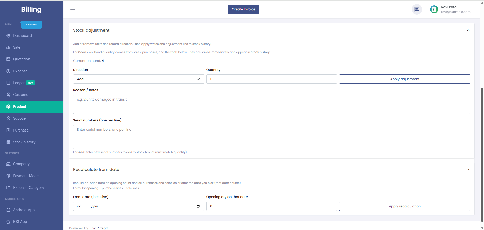
Task: Open the chat messages icon
Action: point(417,9)
